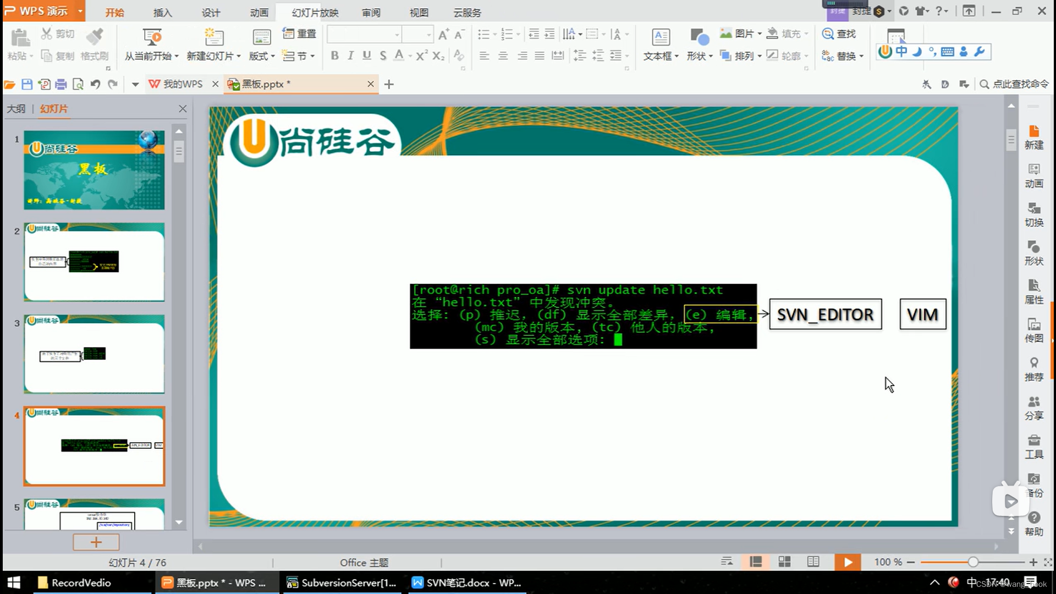Open Properties (属性) in right sidebar
The height and width of the screenshot is (594, 1056).
click(x=1033, y=292)
